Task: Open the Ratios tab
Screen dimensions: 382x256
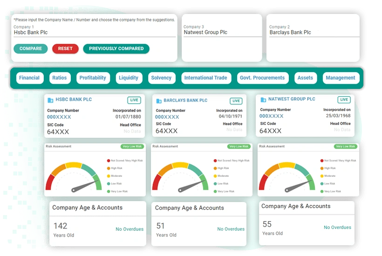Action: tap(60, 78)
